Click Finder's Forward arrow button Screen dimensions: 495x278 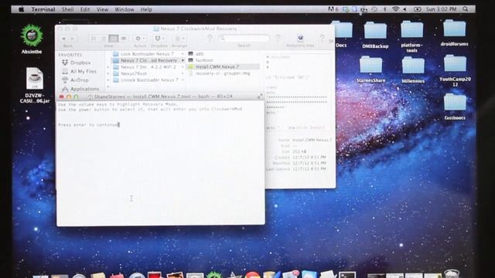(x=72, y=39)
